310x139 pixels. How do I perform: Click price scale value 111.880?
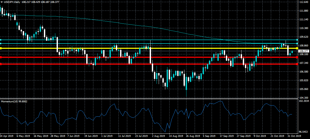pyautogui.click(x=304, y=11)
